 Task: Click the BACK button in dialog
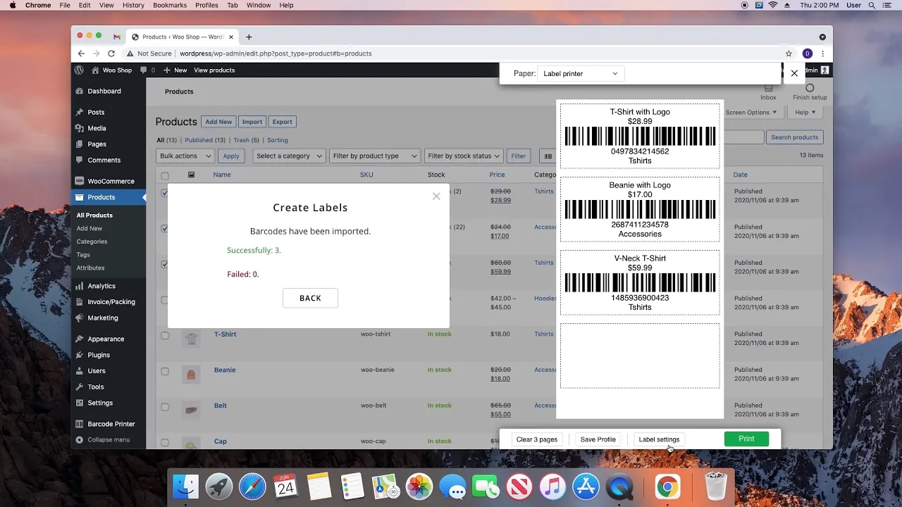310,298
